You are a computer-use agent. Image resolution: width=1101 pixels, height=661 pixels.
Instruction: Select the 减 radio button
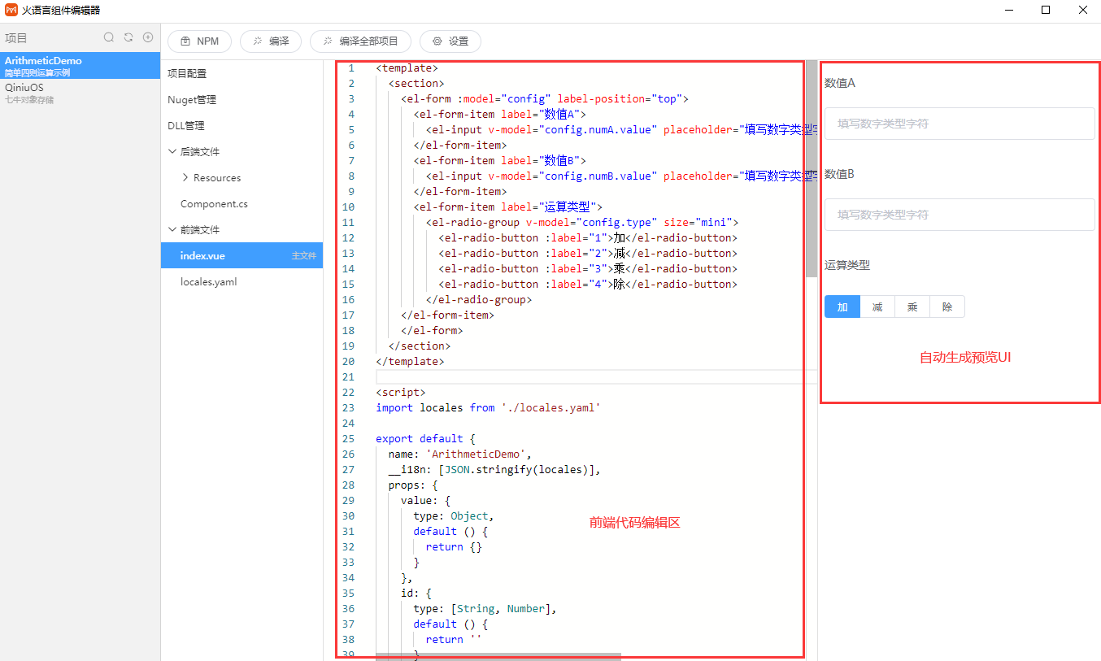tap(877, 307)
